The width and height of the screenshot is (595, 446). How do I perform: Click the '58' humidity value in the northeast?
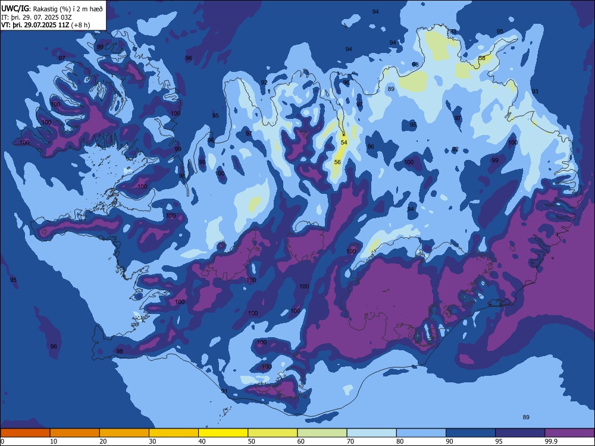[482, 58]
